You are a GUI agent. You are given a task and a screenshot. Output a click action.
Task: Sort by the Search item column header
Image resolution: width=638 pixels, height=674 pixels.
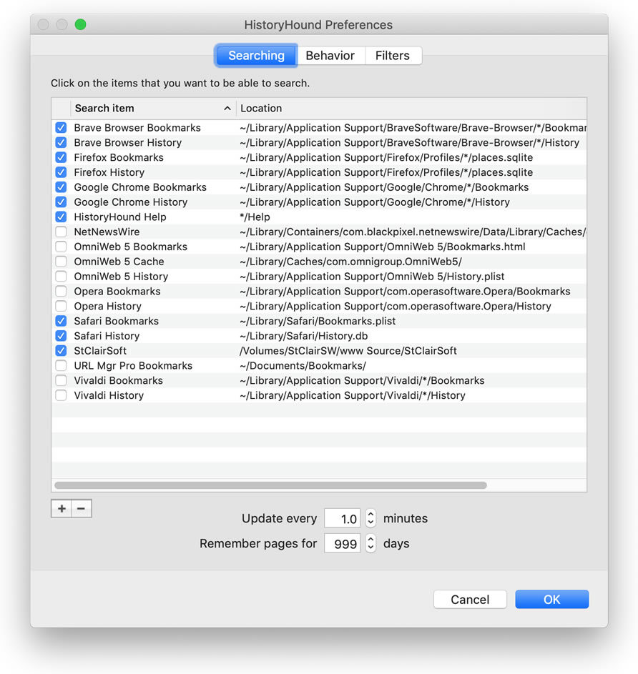(152, 109)
